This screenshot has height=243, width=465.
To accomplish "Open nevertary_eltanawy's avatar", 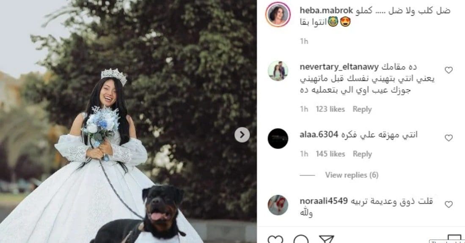I will (x=278, y=71).
